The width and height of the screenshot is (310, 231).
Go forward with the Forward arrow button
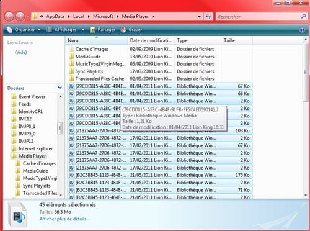tap(20, 16)
